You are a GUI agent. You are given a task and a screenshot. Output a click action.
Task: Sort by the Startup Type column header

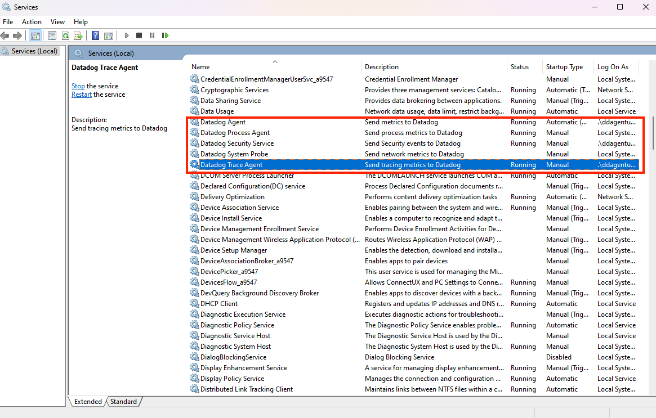[x=568, y=67]
